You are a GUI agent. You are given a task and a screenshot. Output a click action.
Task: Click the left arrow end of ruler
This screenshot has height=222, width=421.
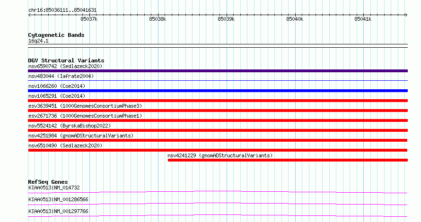(29, 15)
